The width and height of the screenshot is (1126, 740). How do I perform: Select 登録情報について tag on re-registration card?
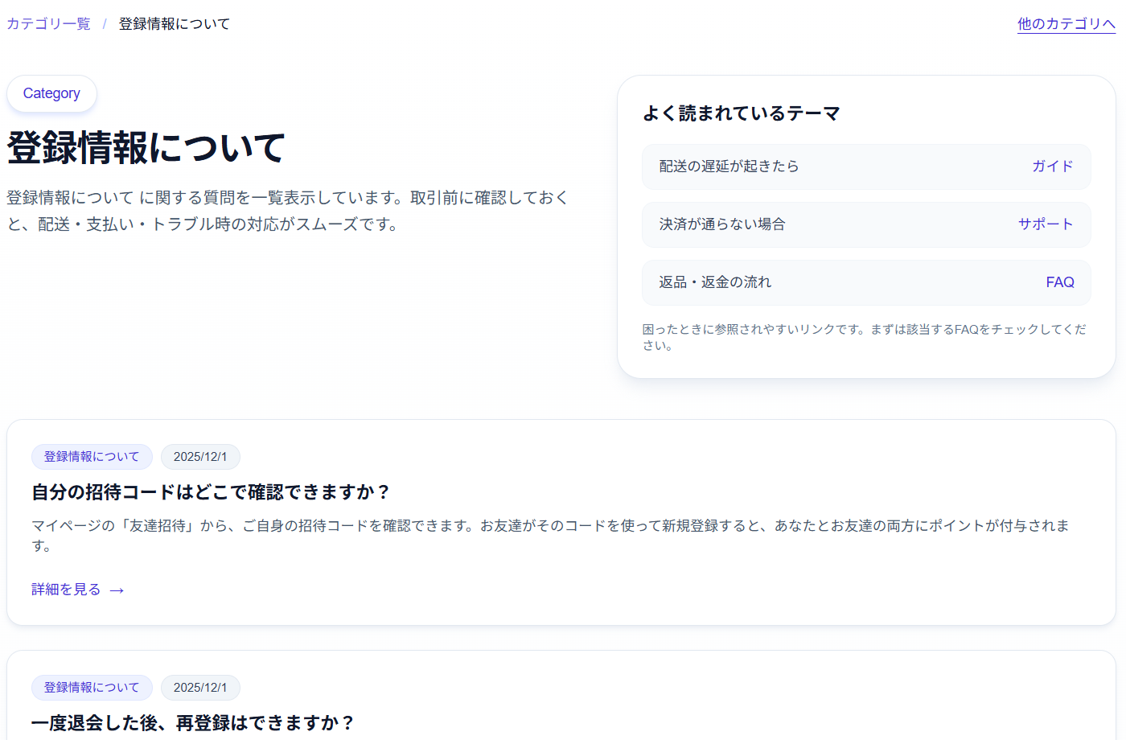[92, 688]
